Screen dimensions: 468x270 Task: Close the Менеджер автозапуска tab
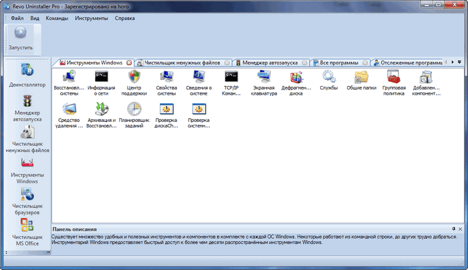304,63
